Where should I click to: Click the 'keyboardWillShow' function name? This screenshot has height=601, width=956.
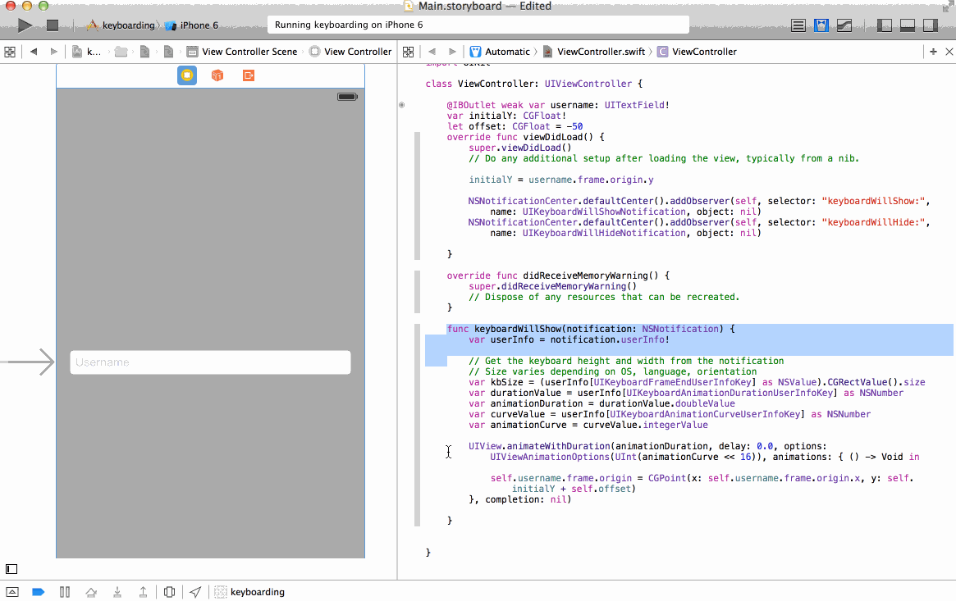pos(518,329)
